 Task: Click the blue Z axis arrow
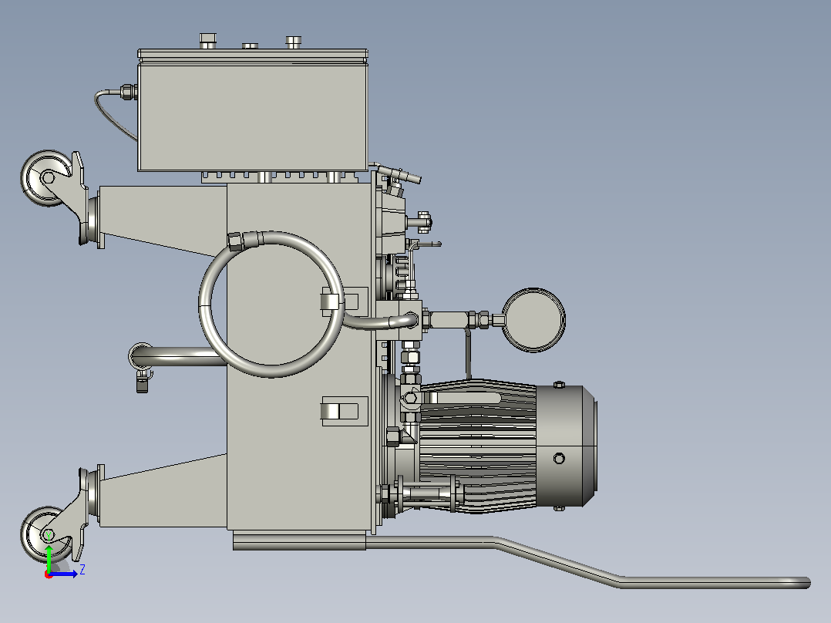64,574
